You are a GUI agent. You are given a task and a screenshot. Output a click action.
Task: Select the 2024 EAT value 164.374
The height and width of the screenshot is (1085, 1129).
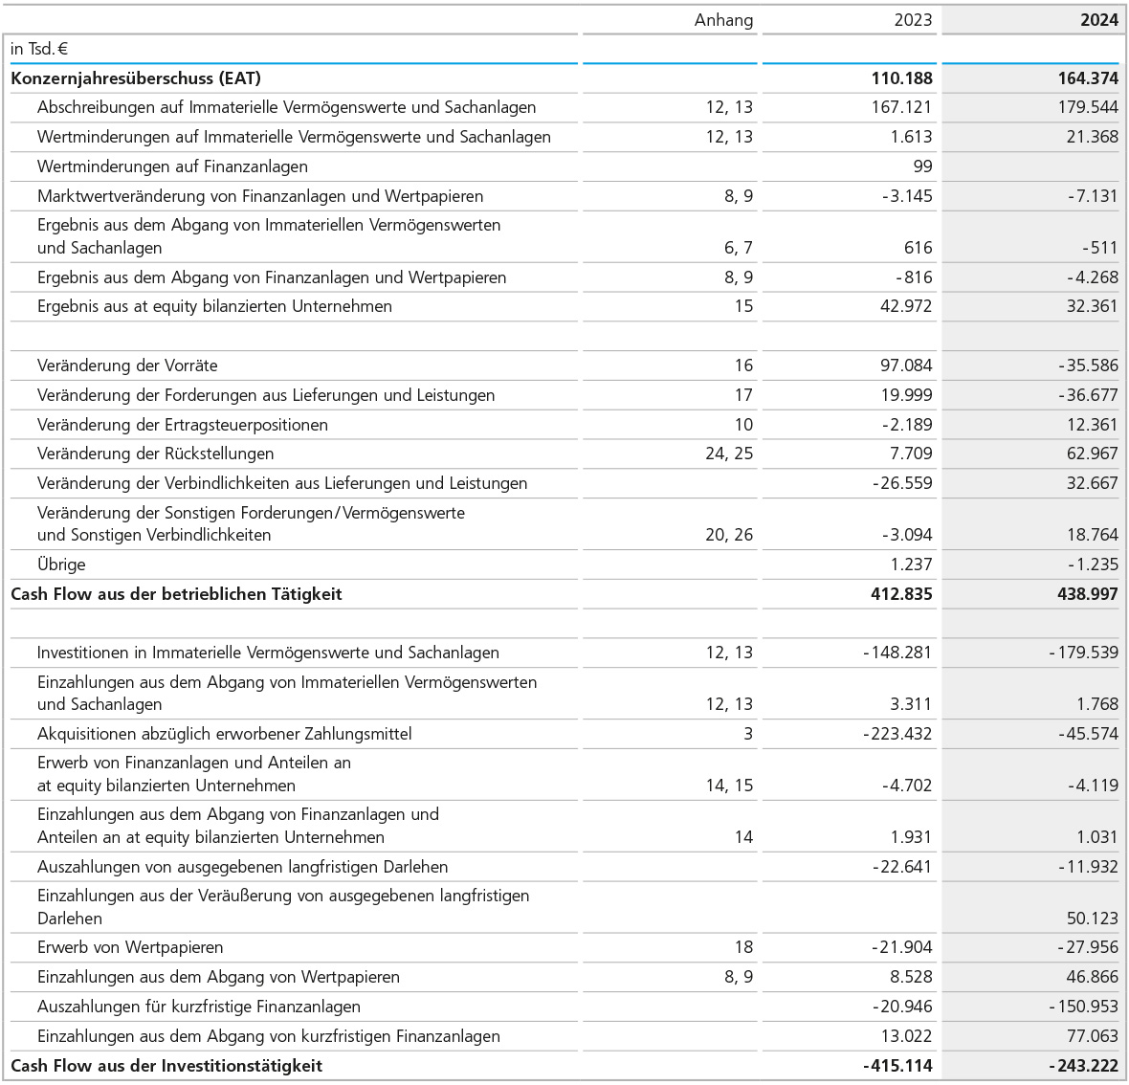pos(1088,78)
